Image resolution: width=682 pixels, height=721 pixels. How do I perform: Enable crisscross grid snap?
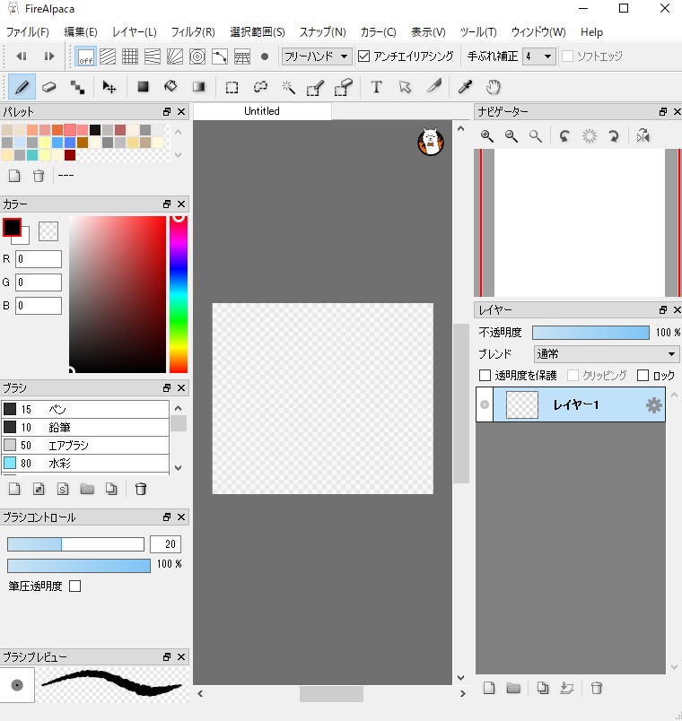(130, 56)
